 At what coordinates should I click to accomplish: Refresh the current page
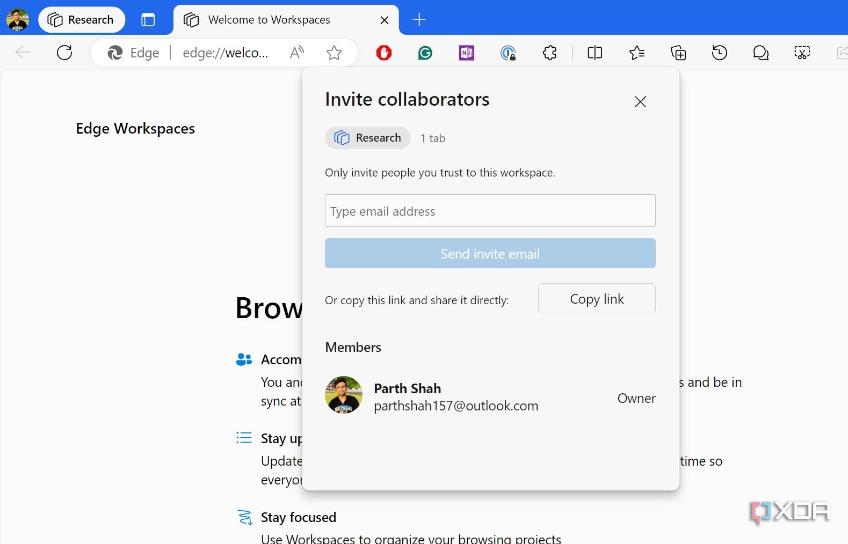64,53
